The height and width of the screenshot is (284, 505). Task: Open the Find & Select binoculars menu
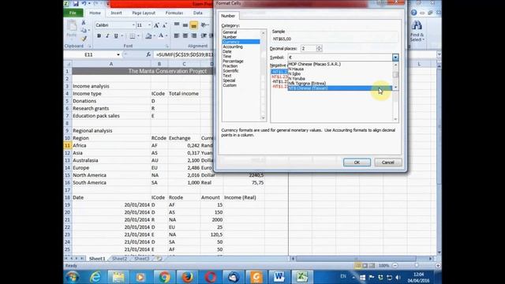(x=417, y=31)
